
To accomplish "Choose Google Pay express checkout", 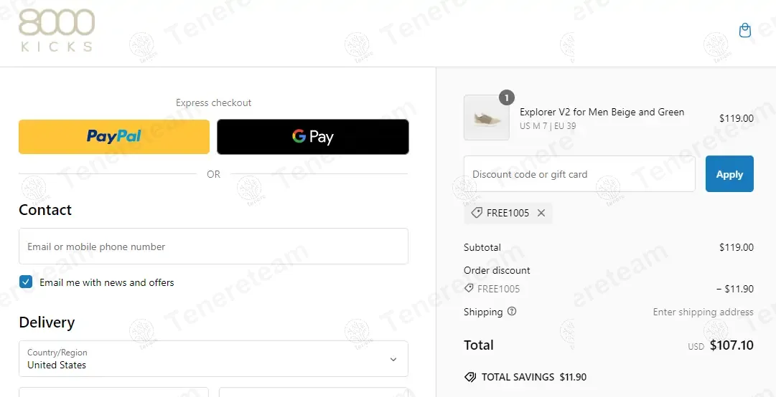I will [x=313, y=137].
